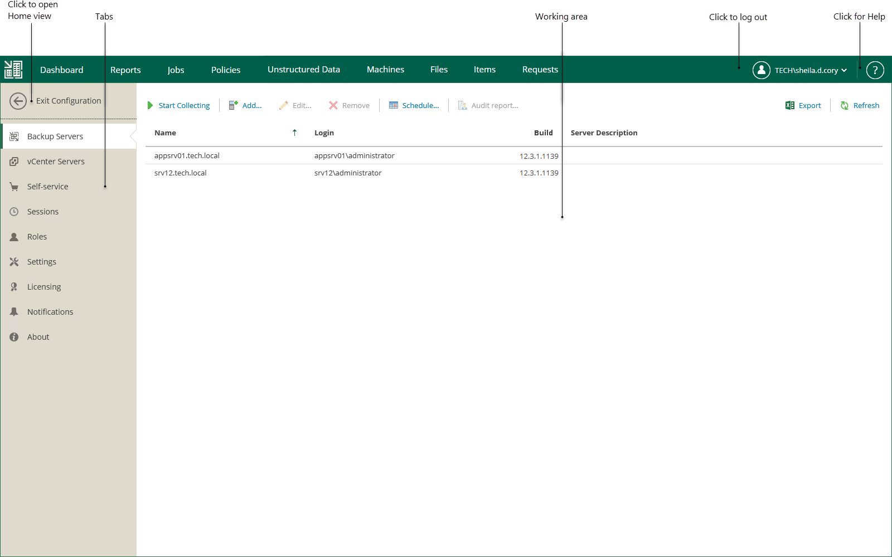
Task: Open the Items tab
Action: [485, 70]
